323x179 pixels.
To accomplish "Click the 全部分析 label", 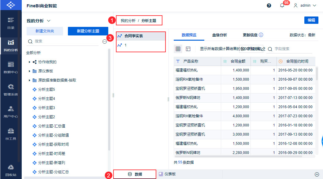I will pos(33,53).
